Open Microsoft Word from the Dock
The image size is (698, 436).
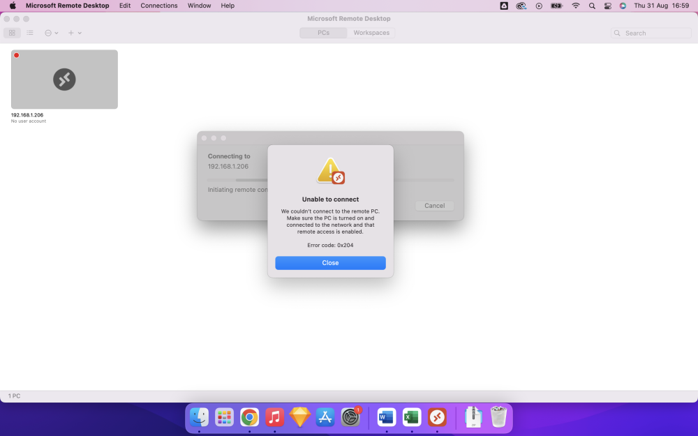387,417
